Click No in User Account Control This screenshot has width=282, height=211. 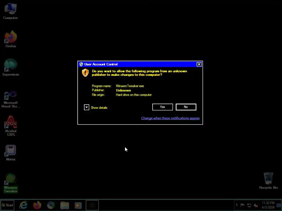tap(186, 107)
